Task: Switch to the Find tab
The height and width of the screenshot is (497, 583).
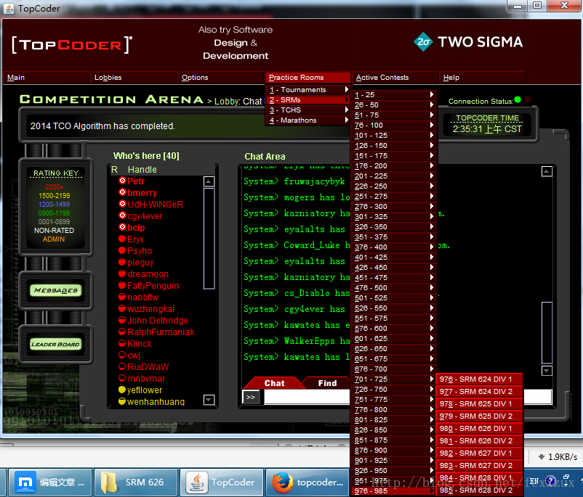Action: point(327,383)
